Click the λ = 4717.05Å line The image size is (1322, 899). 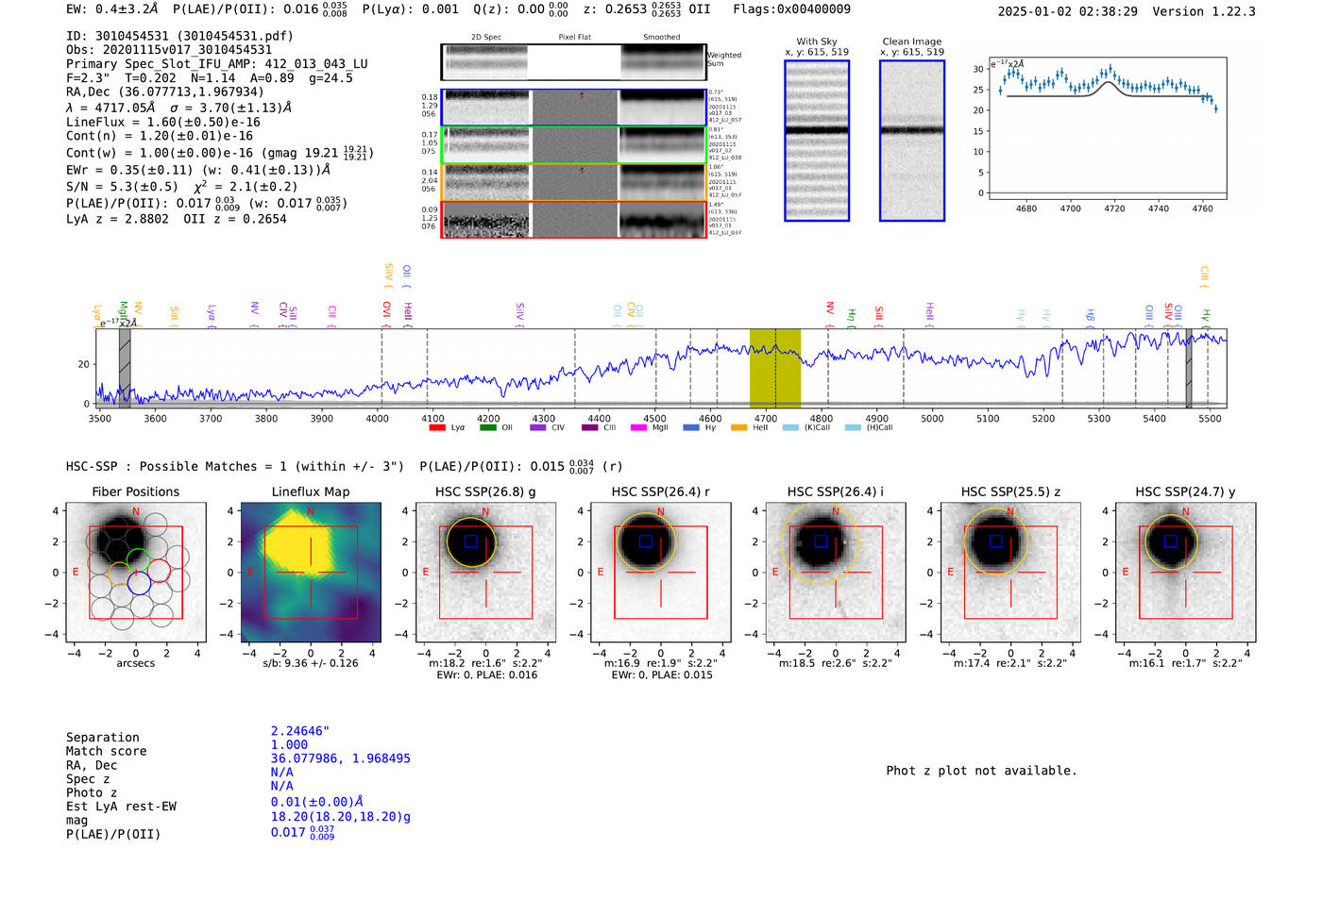pyautogui.click(x=178, y=108)
